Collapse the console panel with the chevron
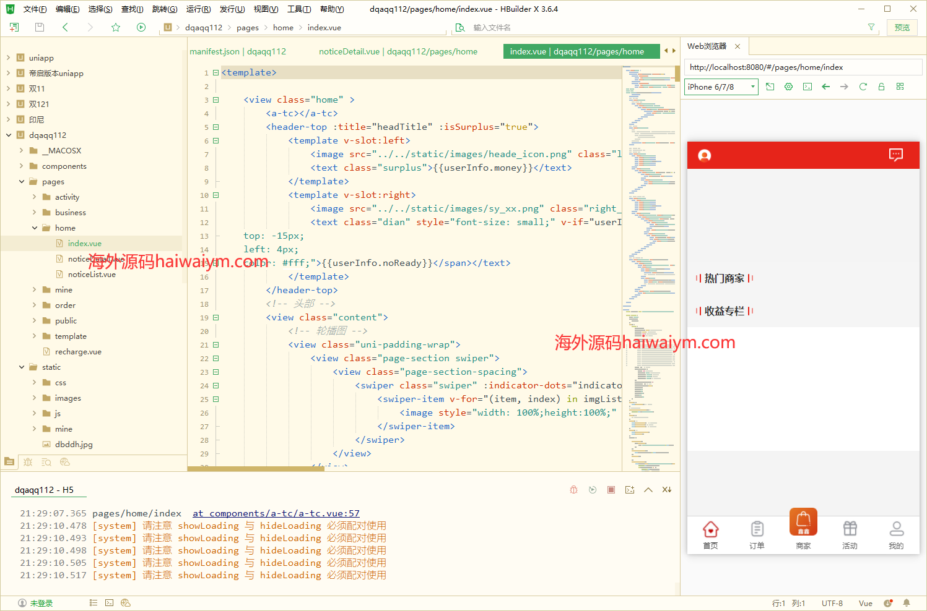Viewport: 927px width, 611px height. click(x=648, y=490)
